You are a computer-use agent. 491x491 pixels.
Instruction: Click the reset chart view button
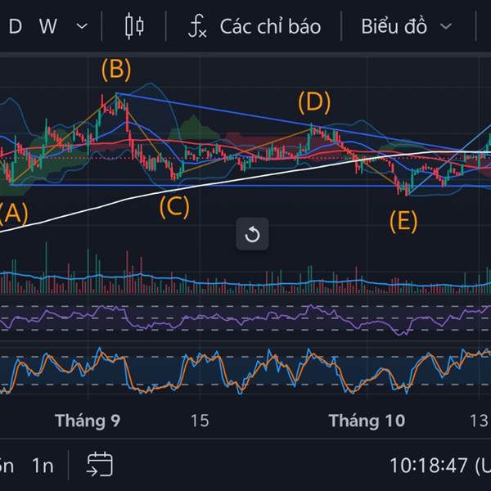tap(252, 236)
